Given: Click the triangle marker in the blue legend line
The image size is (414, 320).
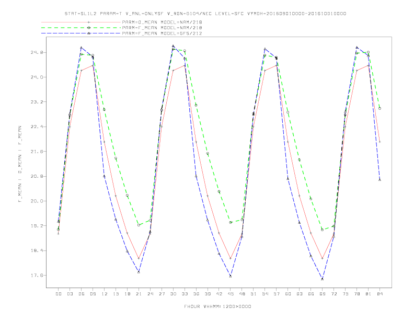Looking at the screenshot, I should pyautogui.click(x=89, y=33).
